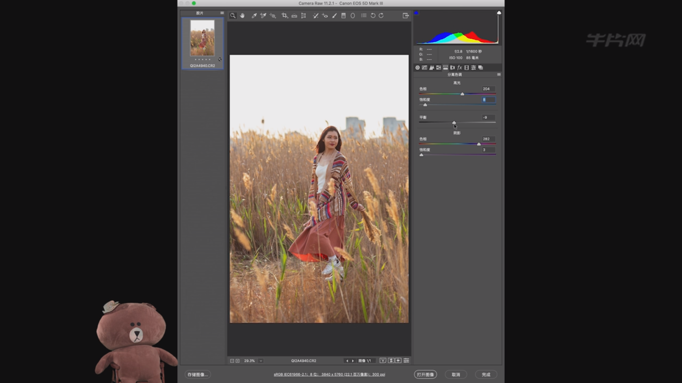The height and width of the screenshot is (383, 682).
Task: Click the zoom in plus button
Action: click(238, 361)
